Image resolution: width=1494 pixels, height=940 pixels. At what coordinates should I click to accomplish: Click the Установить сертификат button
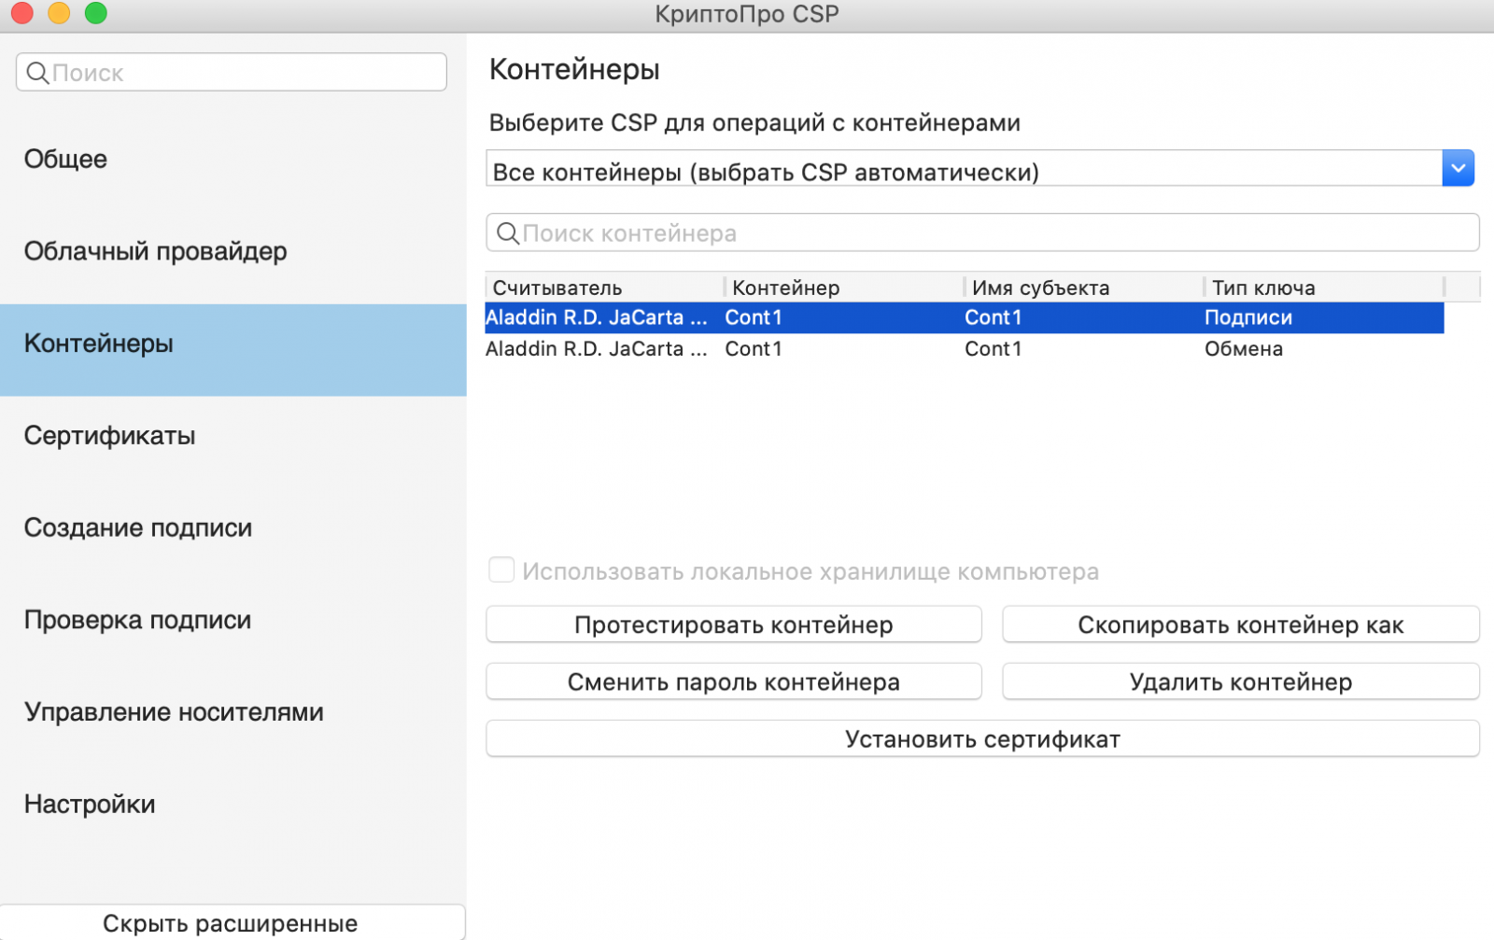point(982,739)
